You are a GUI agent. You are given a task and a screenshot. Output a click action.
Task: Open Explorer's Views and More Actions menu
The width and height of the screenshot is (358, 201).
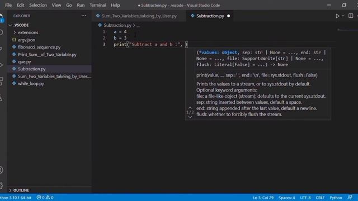coord(84,16)
